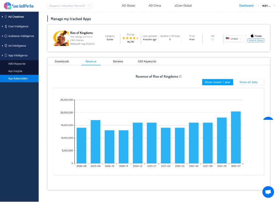Expand the Cost Intelligence menu arrow
The width and height of the screenshot is (279, 202).
[x=2, y=26]
